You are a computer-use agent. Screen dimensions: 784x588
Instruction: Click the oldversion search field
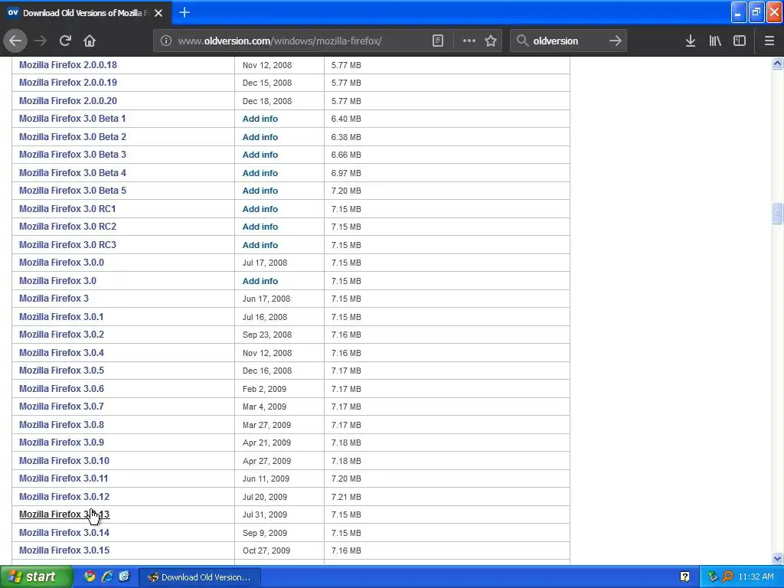point(567,41)
